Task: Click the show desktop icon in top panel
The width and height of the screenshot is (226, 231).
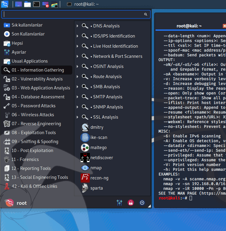Action: pyautogui.click(x=19, y=4)
